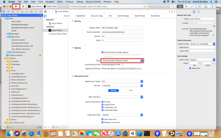The width and height of the screenshot is (221, 138).
Task: Open the Main Interface dropdown
Action: (122, 97)
